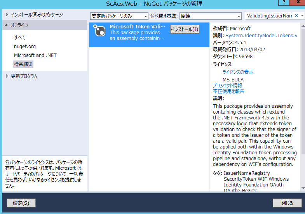Select 検索結果 in the left pane
305x214 pixels.
(x=23, y=64)
